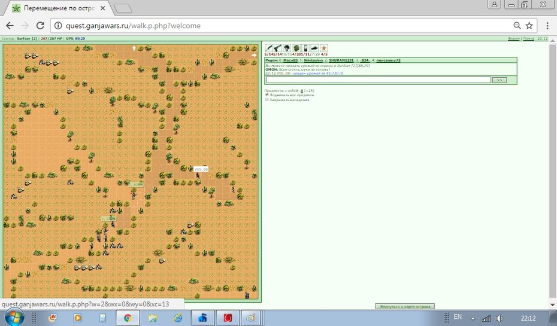Move east using the white right arrow
Screen dimensions: 557x326
(x=254, y=55)
